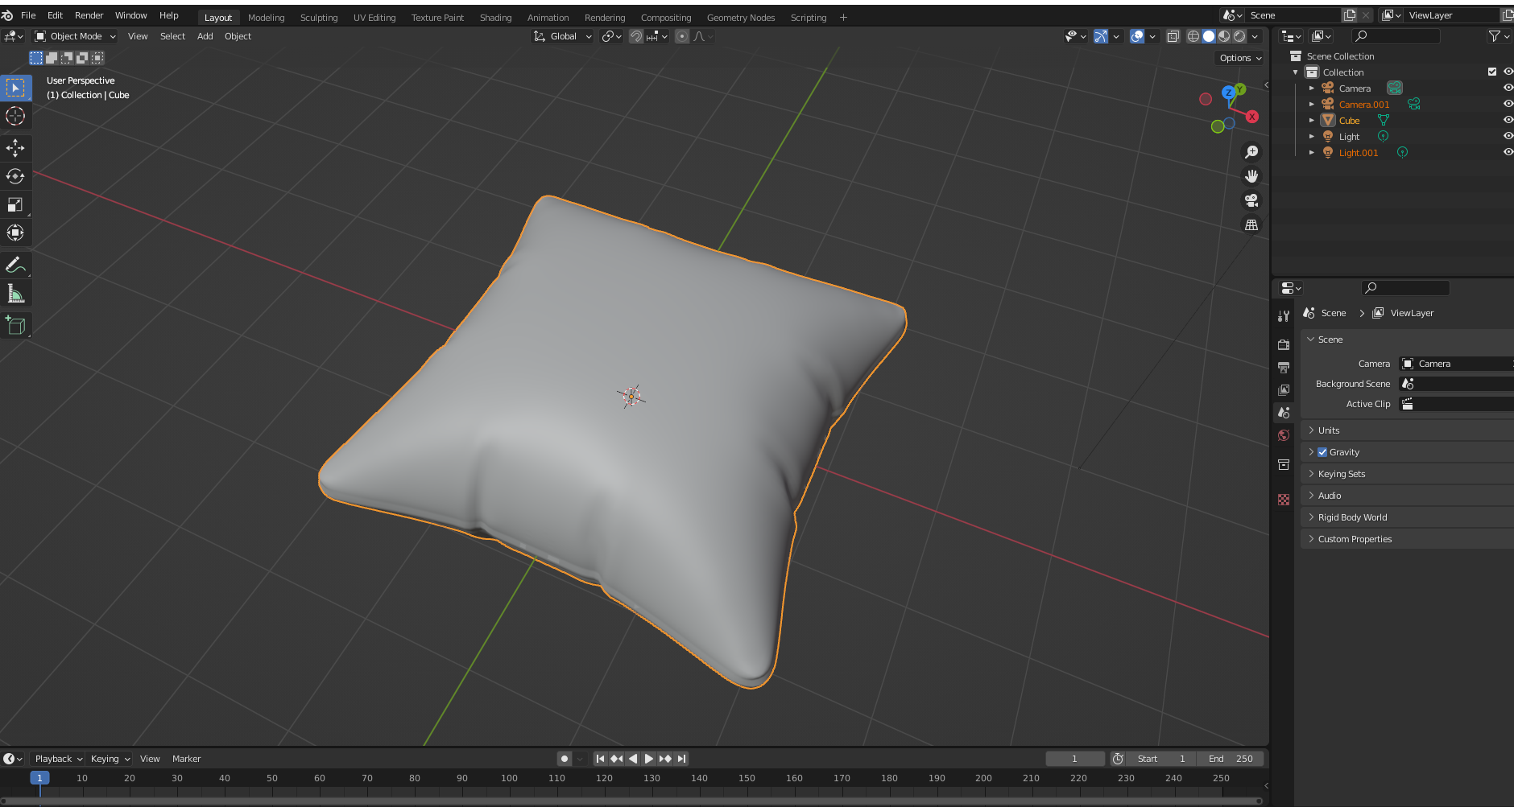Screen dimensions: 1514x807
Task: Choose the Annotate pencil tool
Action: point(15,265)
